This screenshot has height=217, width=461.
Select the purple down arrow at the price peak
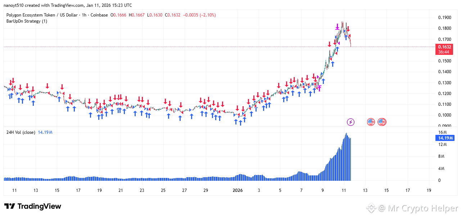(x=337, y=26)
